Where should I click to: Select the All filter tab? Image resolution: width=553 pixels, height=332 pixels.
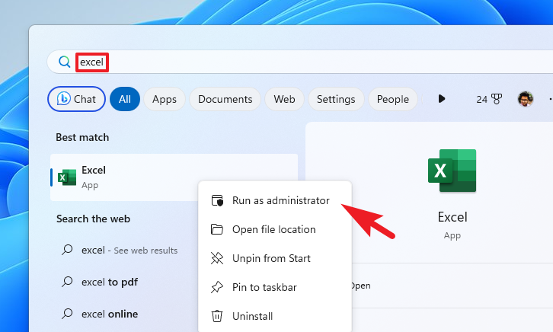pyautogui.click(x=125, y=99)
